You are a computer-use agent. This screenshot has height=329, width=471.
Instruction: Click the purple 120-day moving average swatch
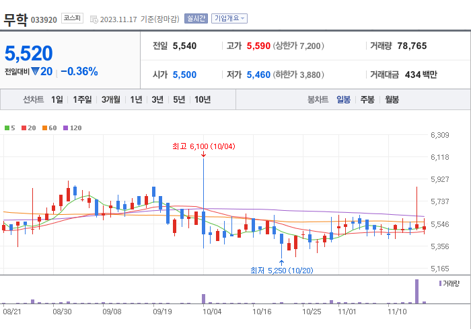[65, 128]
